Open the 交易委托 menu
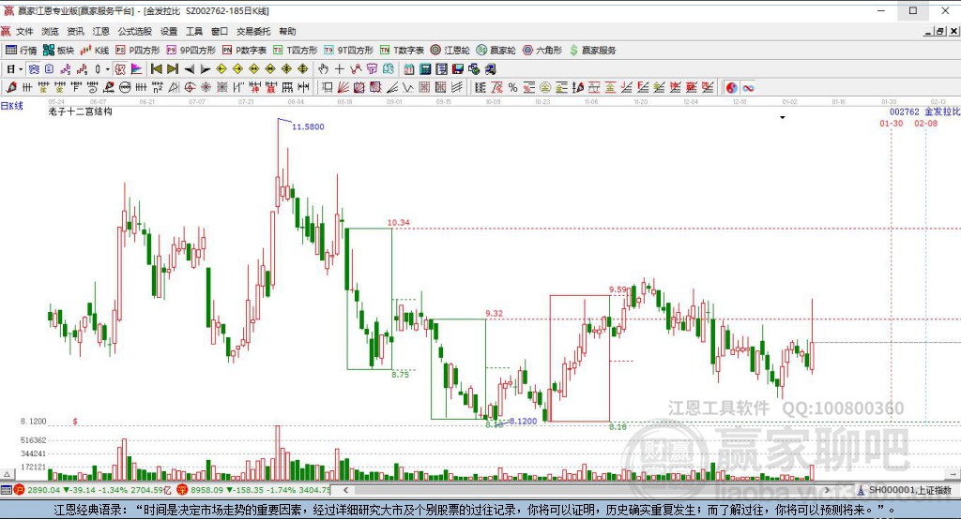961x519 pixels. (253, 31)
